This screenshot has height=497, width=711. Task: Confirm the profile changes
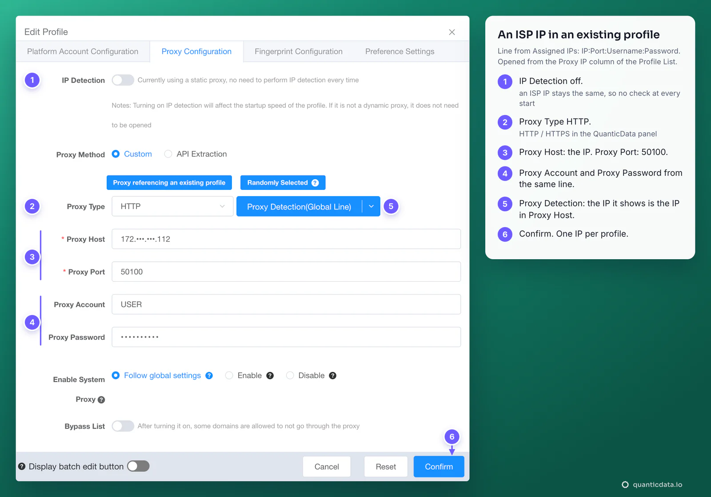point(439,467)
